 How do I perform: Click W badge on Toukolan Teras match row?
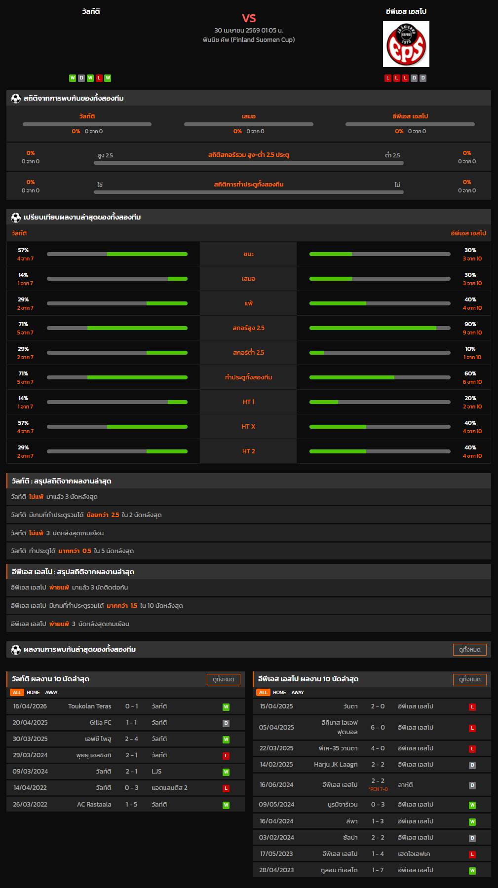(226, 707)
